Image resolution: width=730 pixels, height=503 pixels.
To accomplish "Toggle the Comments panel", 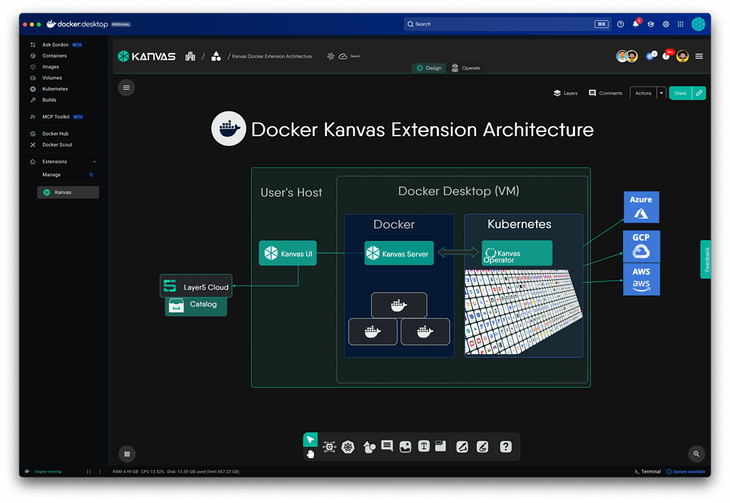I will [x=605, y=93].
